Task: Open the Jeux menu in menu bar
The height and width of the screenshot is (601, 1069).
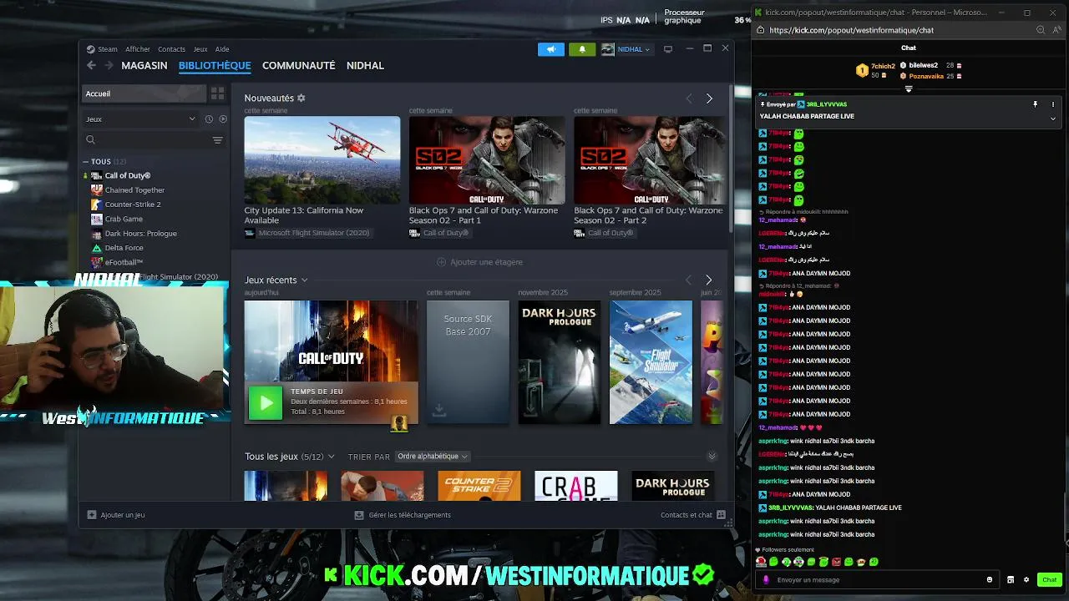Action: (x=200, y=49)
